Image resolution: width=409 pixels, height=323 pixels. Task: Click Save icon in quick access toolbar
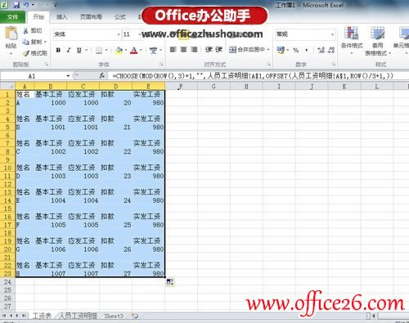16,5
